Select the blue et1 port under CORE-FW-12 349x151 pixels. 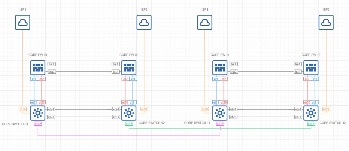(x=315, y=79)
